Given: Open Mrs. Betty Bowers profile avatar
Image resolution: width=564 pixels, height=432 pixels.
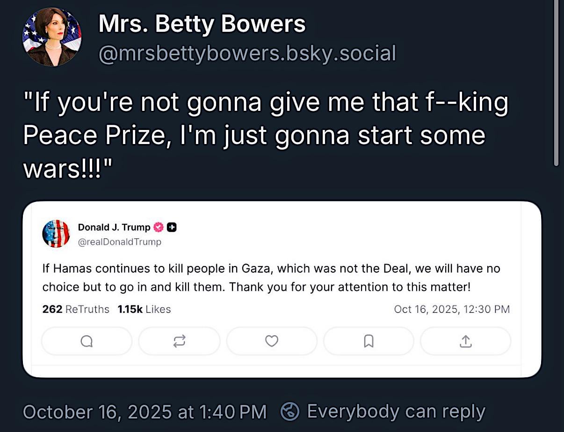Looking at the screenshot, I should coord(51,36).
